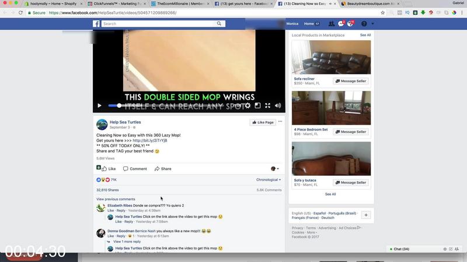Click the Facebook logo icon

[x=96, y=24]
